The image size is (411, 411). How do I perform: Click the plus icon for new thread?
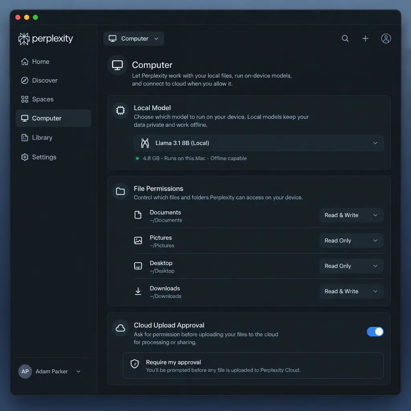(365, 39)
